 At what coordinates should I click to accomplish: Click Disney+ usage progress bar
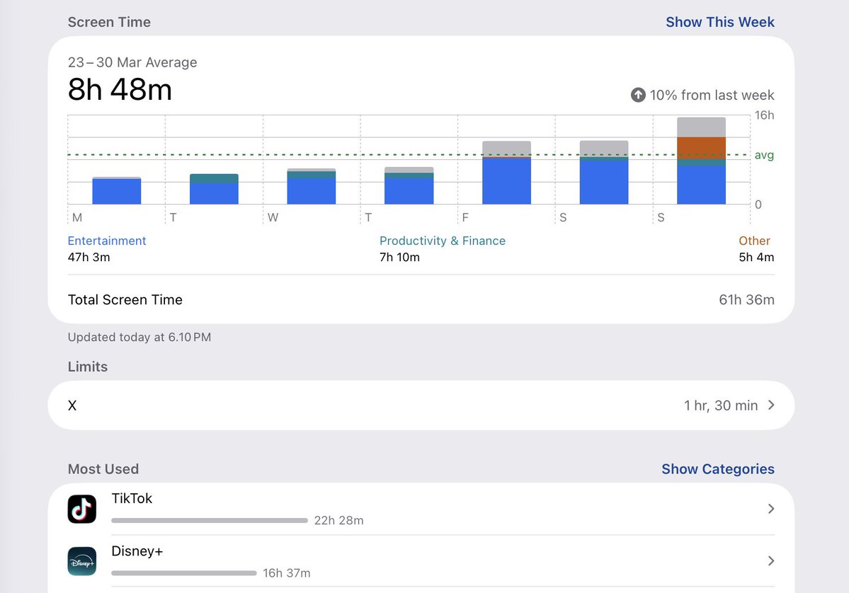coord(184,573)
